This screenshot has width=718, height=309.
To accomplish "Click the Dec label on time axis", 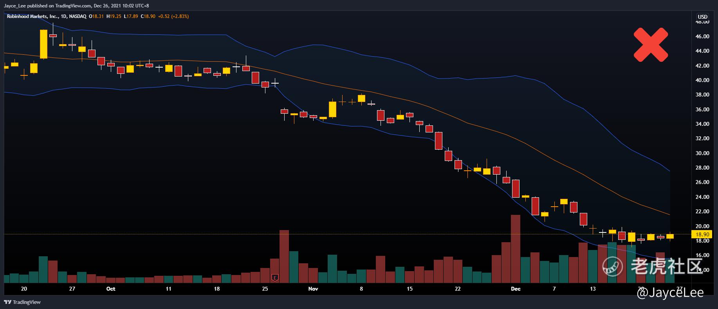I will point(516,289).
